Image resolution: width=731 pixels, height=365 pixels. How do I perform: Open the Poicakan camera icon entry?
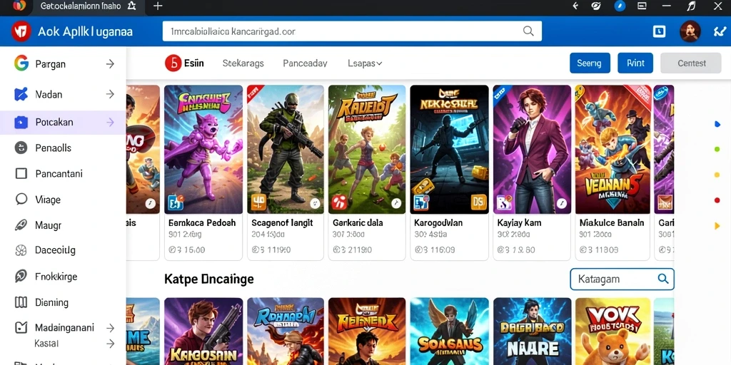[21, 123]
